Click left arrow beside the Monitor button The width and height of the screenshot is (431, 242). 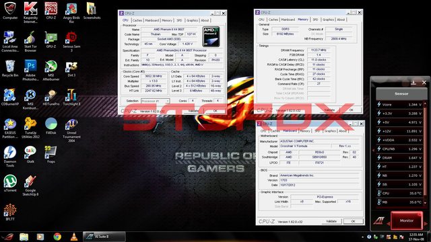point(388,224)
